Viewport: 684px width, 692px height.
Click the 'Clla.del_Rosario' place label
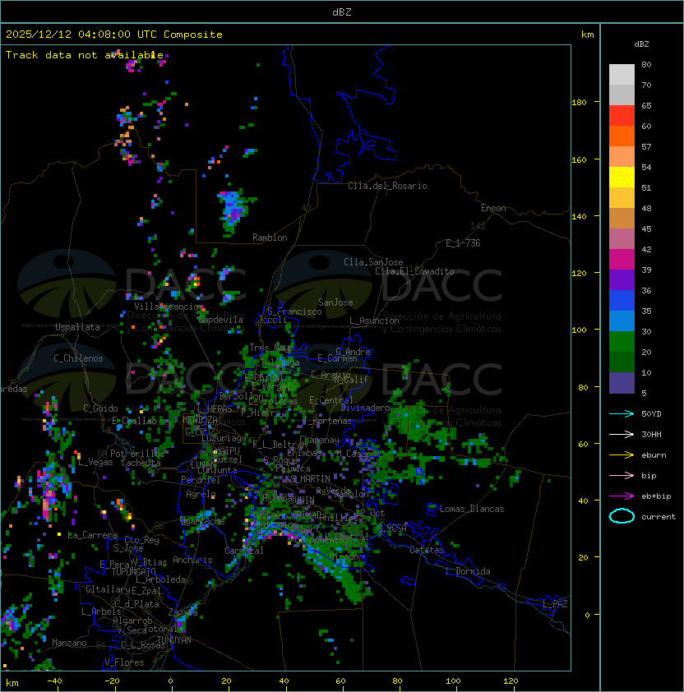pos(387,186)
